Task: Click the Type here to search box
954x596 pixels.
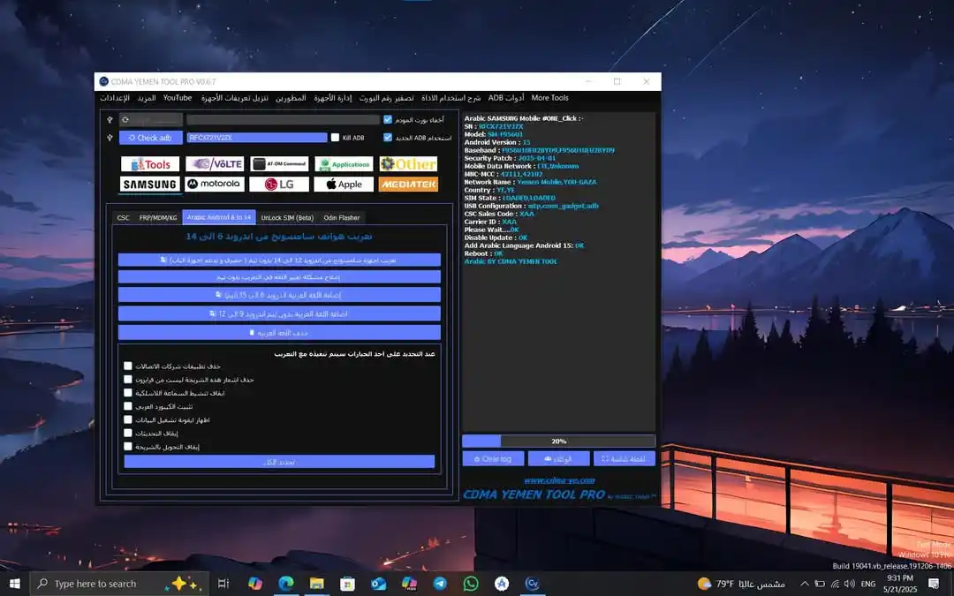Action: click(x=119, y=584)
